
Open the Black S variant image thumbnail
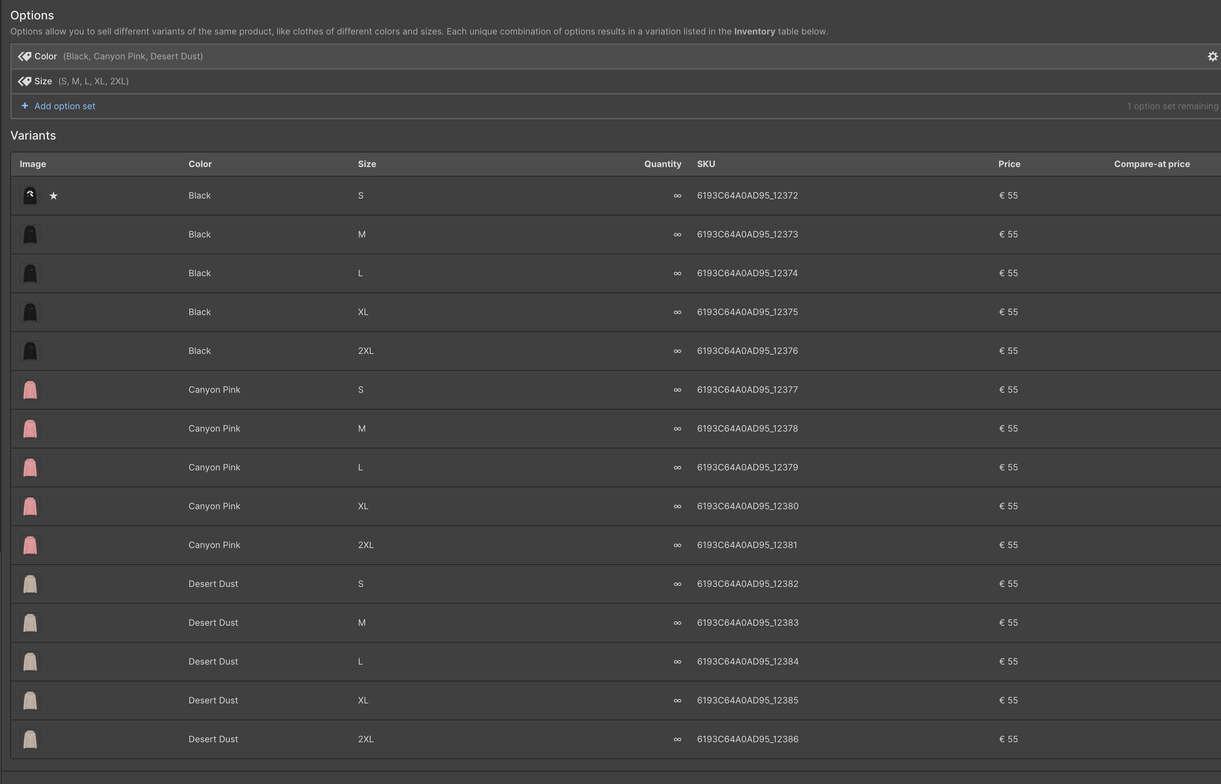[30, 196]
